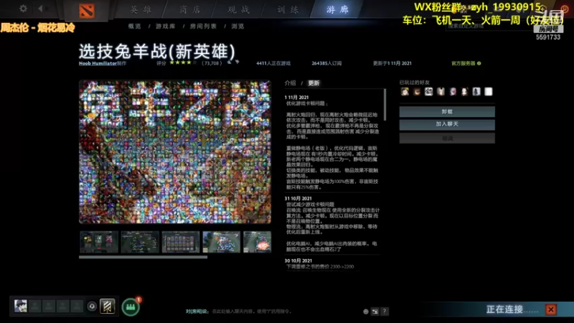Image resolution: width=574 pixels, height=323 pixels.
Task: Open the 概览 sub-tab
Action: (x=134, y=27)
